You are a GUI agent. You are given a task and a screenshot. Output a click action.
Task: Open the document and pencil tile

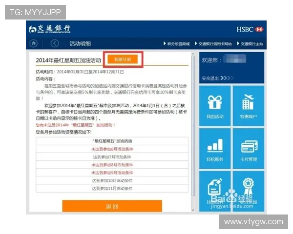tap(215, 191)
